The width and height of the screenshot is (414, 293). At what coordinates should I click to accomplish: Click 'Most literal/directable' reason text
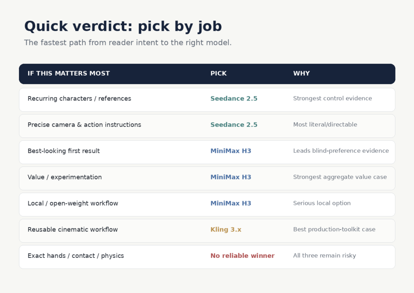(x=325, y=124)
